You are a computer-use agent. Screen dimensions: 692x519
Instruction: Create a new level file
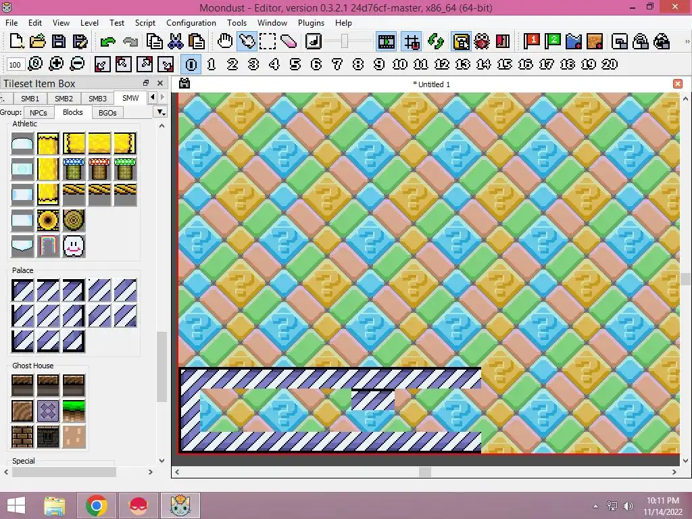tap(17, 41)
